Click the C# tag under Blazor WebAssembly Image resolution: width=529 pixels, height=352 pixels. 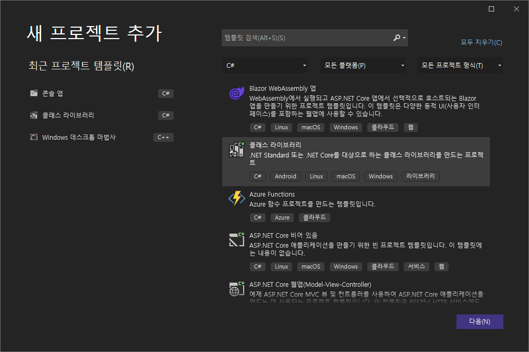(258, 127)
